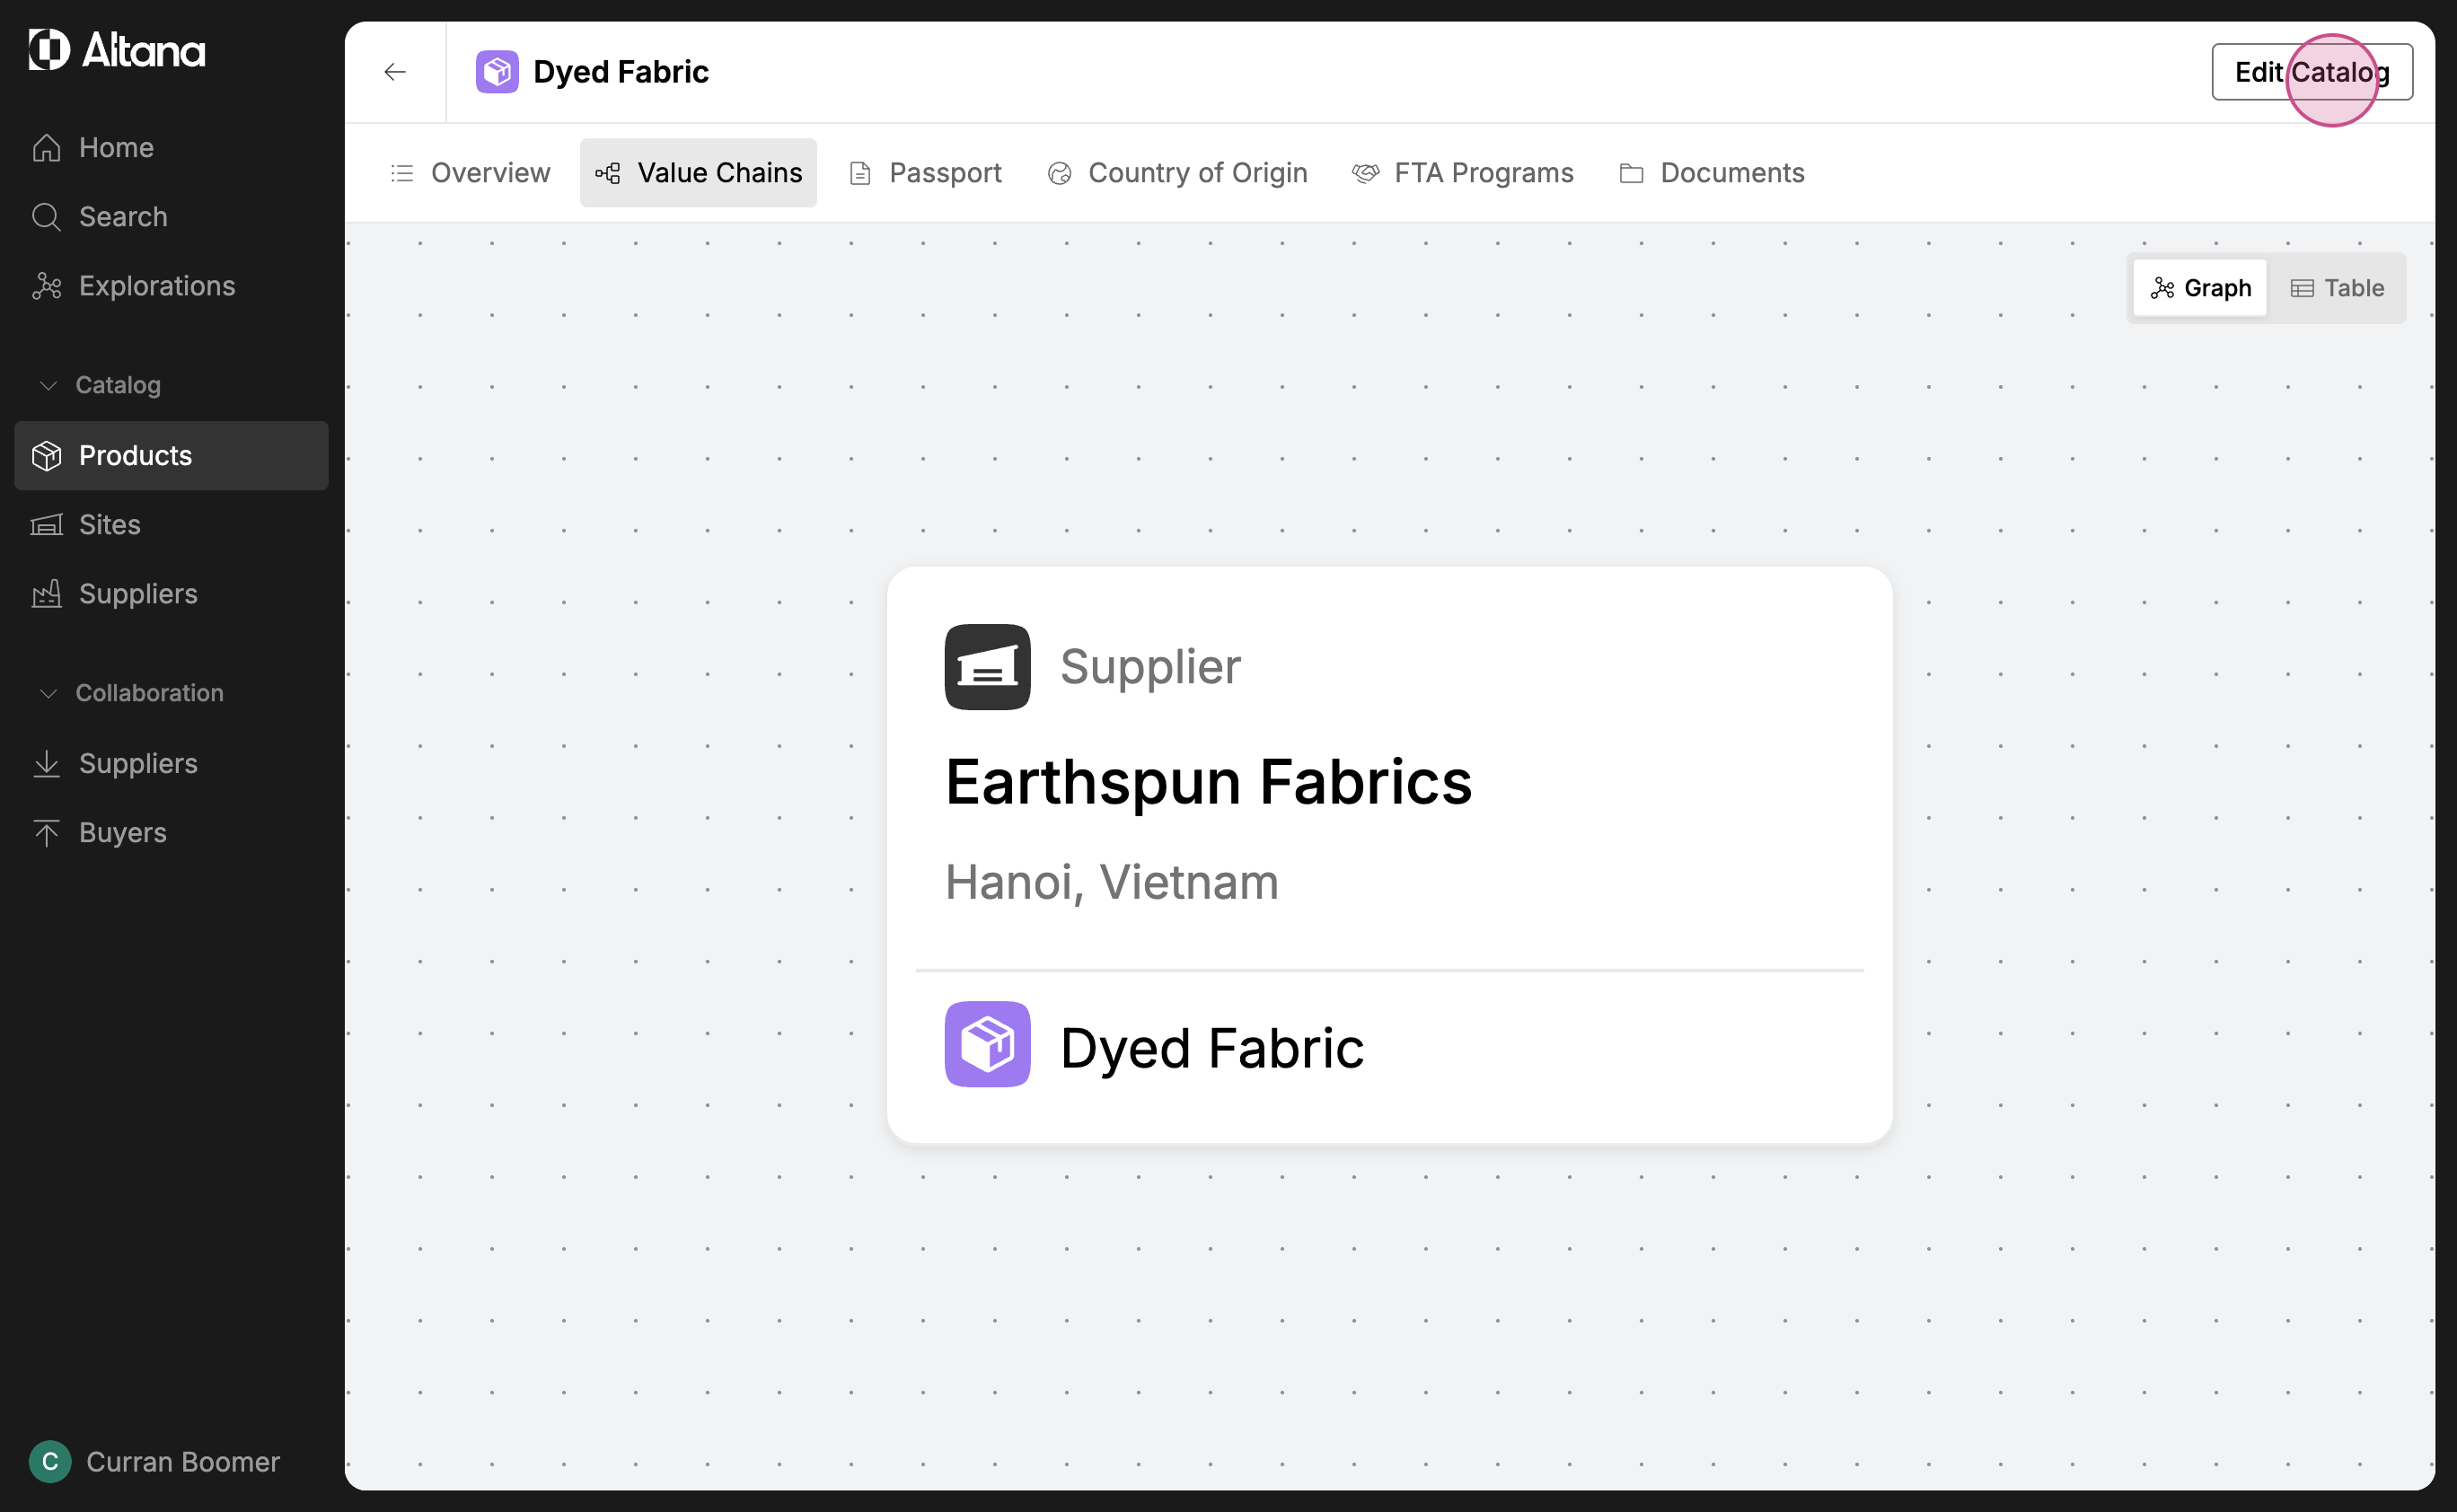Open the Passport tab

click(x=925, y=173)
